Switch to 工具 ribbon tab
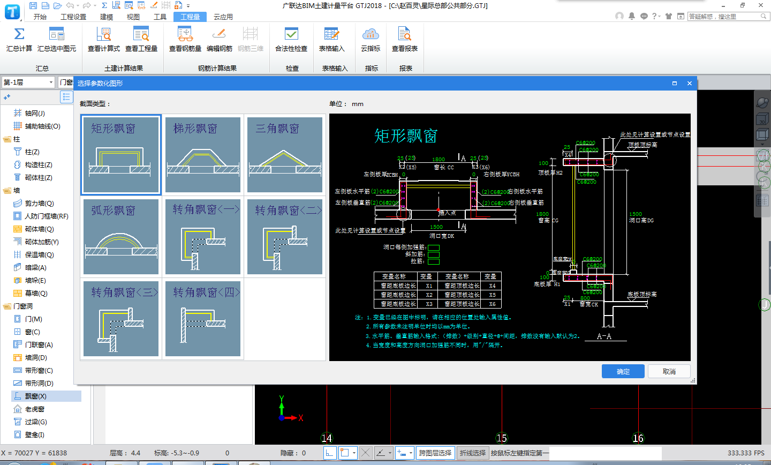The width and height of the screenshot is (771, 465). coord(160,17)
